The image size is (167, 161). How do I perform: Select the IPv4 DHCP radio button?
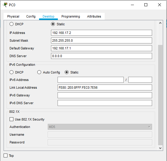click(x=11, y=24)
